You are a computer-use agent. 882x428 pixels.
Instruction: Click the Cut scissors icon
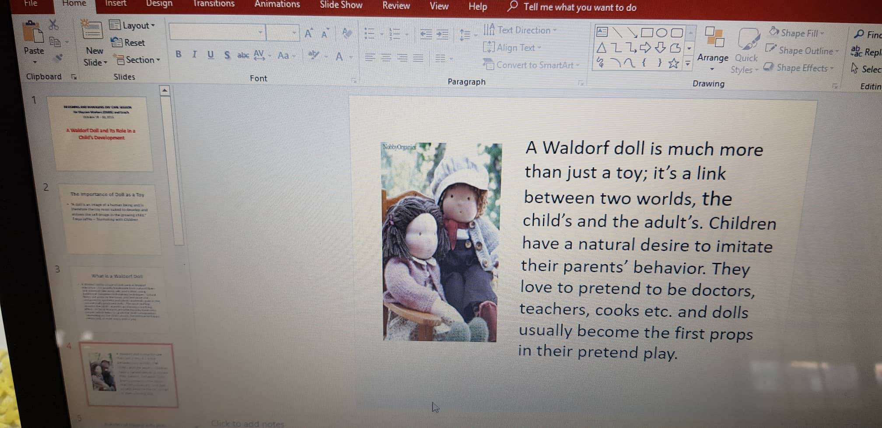[x=53, y=24]
